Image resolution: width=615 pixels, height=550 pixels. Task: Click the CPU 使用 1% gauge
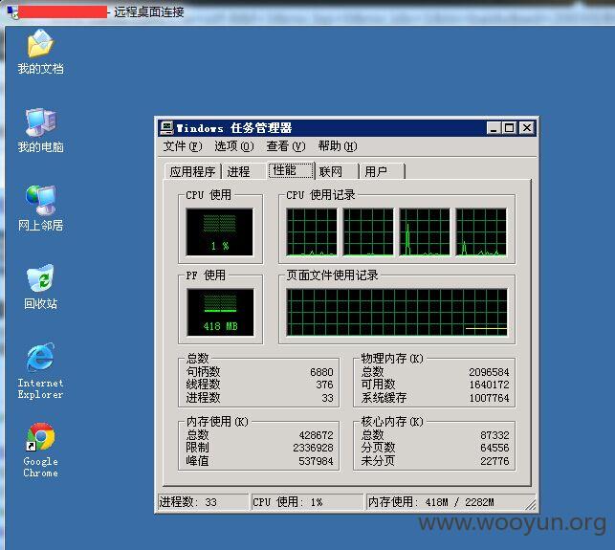(x=220, y=231)
